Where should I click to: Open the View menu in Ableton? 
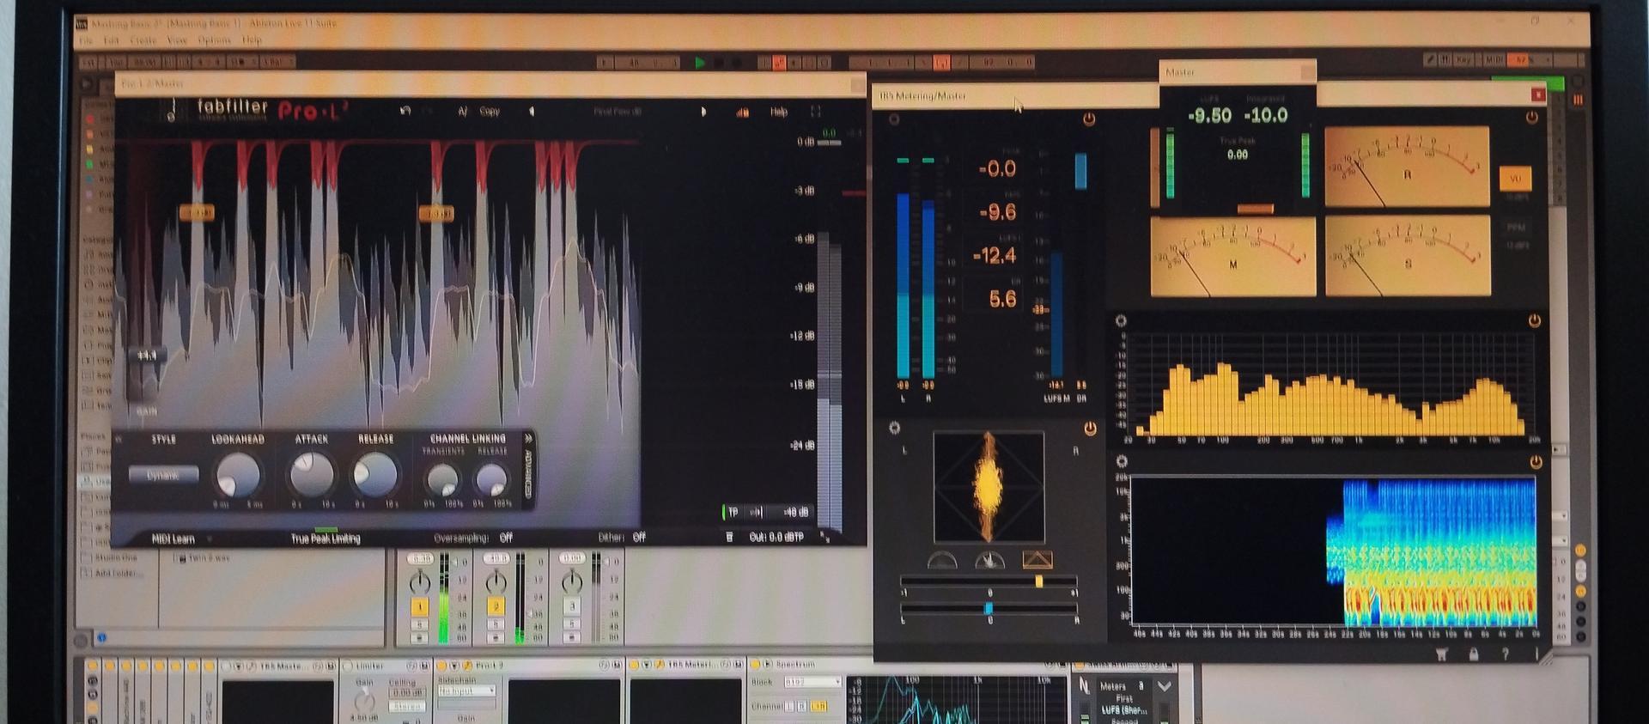(177, 40)
